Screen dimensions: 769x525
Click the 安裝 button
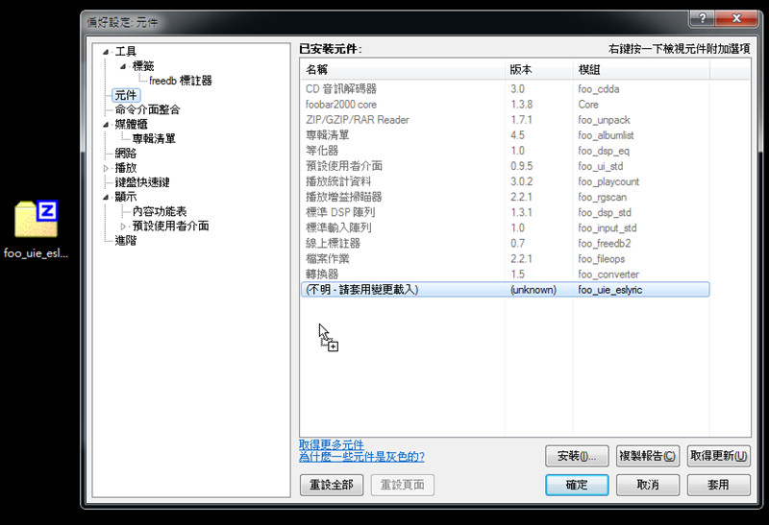click(577, 456)
